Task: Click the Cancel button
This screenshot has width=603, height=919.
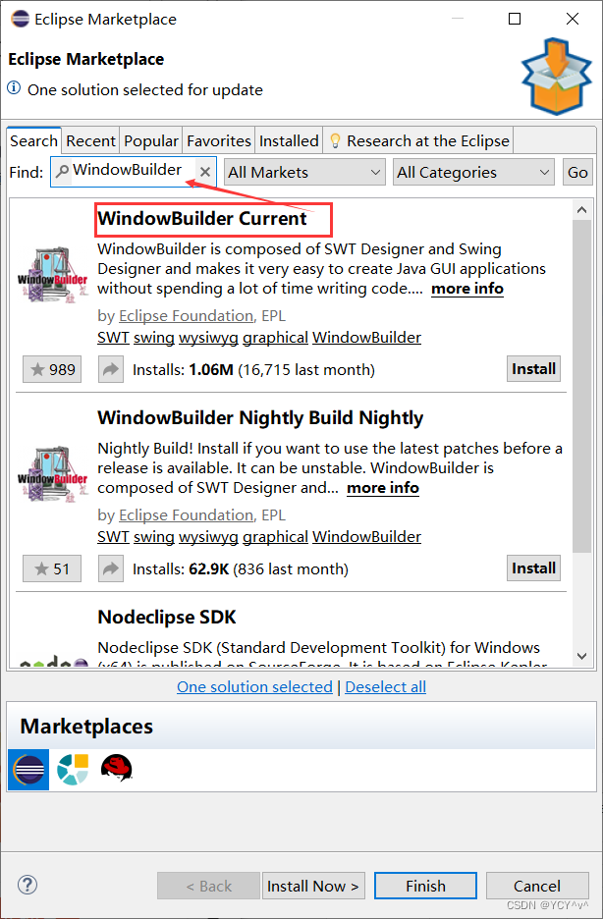Action: click(x=537, y=886)
